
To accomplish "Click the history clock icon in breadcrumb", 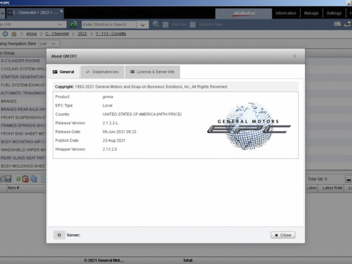I will pyautogui.click(x=5, y=34).
